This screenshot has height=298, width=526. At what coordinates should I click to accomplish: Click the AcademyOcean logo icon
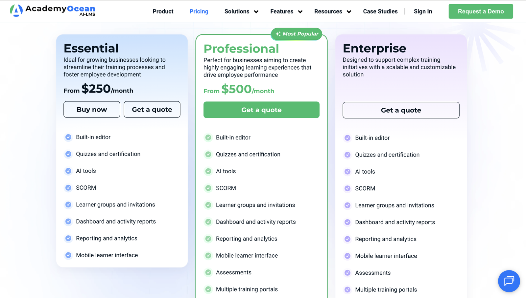click(16, 11)
